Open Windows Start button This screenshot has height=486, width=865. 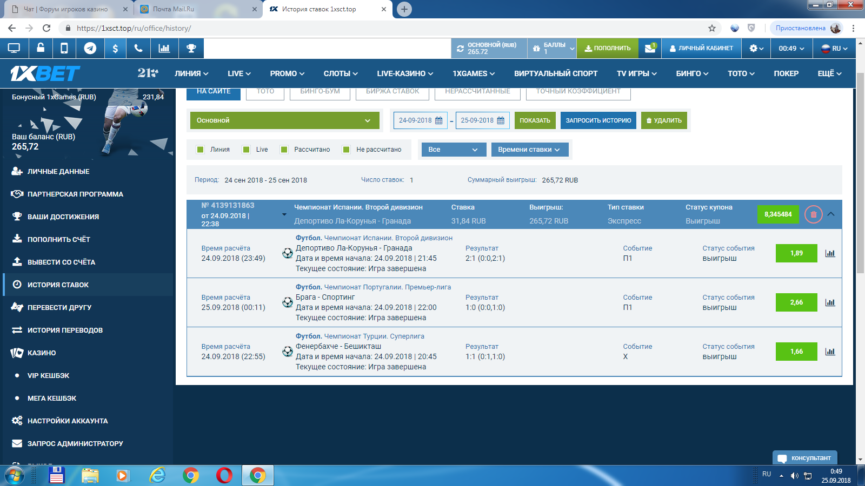pyautogui.click(x=15, y=476)
